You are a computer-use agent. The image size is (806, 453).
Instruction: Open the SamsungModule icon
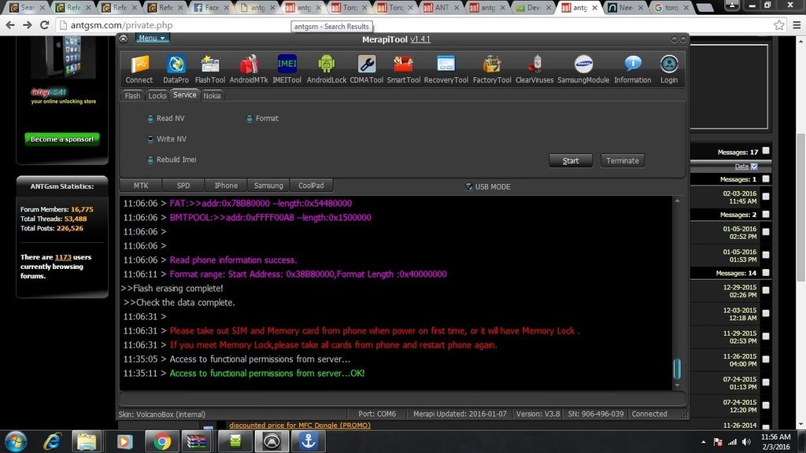(x=583, y=65)
